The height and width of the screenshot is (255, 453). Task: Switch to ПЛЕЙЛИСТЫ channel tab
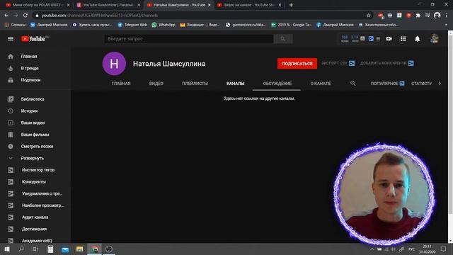tap(195, 84)
